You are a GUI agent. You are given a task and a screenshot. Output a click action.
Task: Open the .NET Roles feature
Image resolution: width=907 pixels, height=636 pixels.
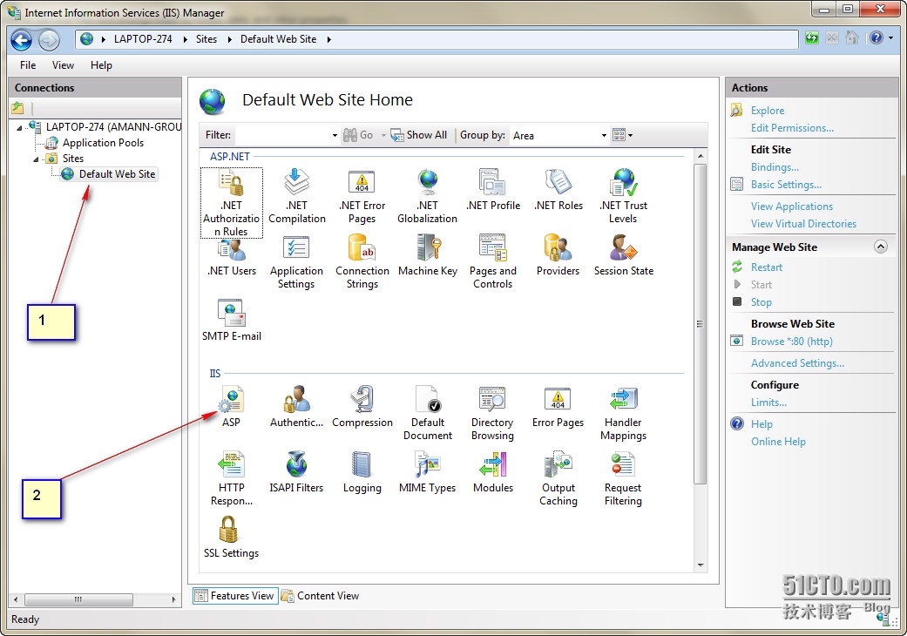click(558, 190)
